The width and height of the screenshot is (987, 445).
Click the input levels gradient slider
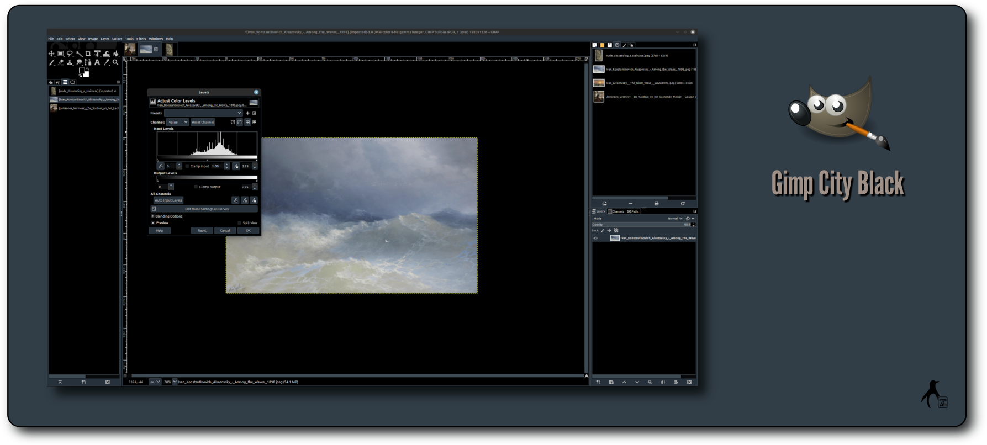tap(207, 158)
